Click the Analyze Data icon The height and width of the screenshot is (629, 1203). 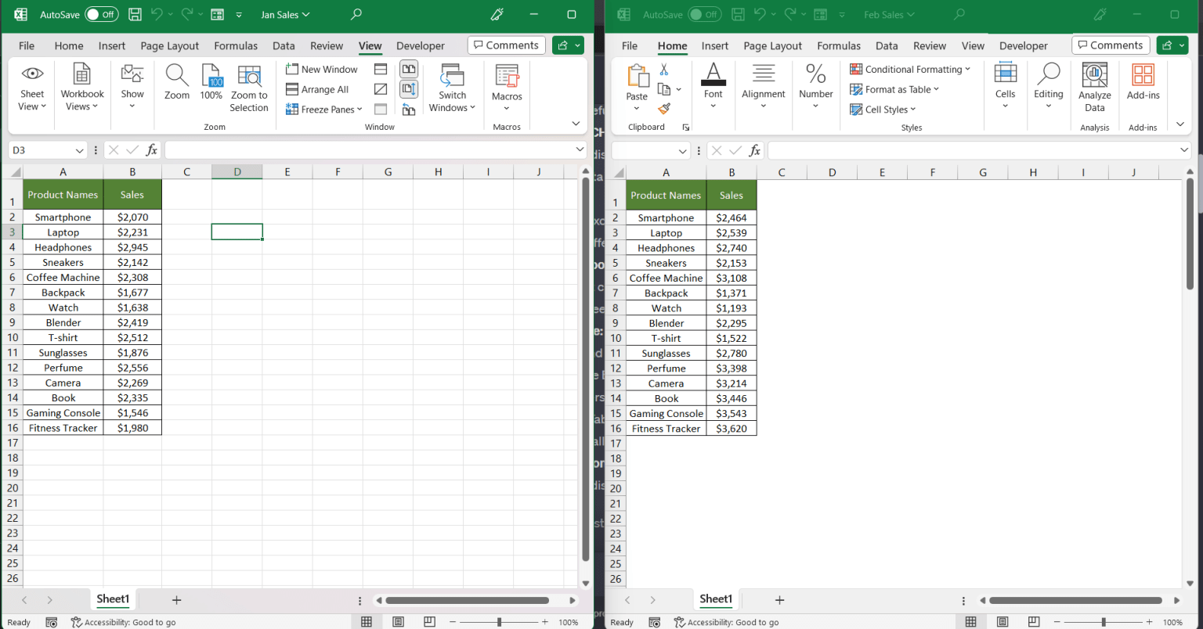coord(1095,75)
